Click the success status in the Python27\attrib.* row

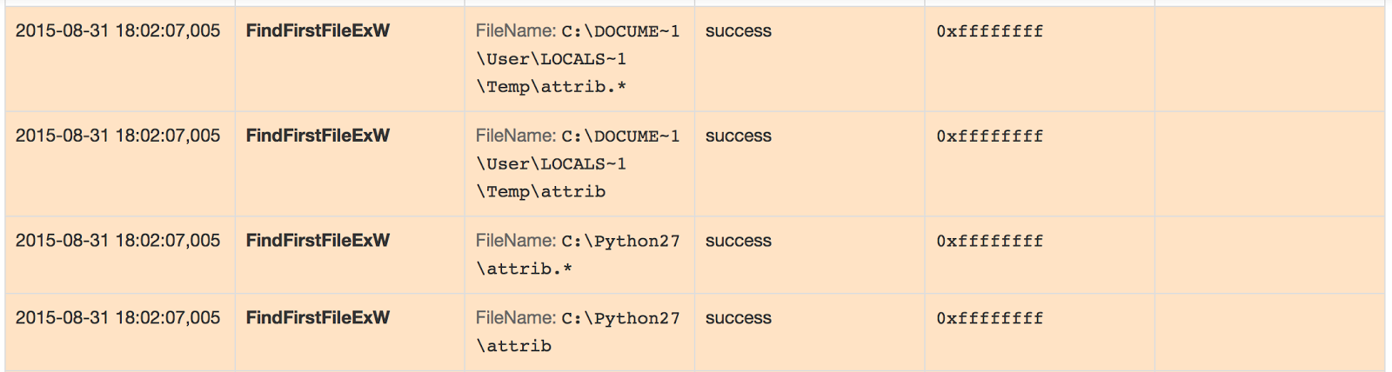[x=738, y=241]
